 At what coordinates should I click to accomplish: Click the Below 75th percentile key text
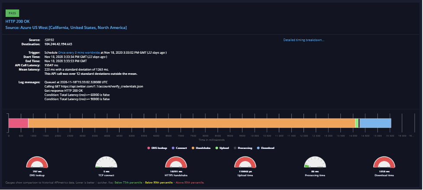tap(129, 183)
